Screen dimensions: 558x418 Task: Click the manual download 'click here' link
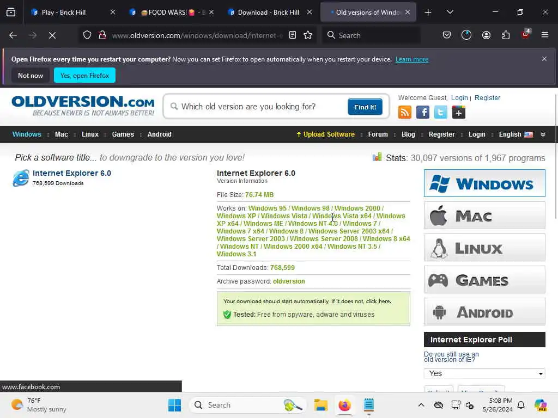click(x=378, y=301)
